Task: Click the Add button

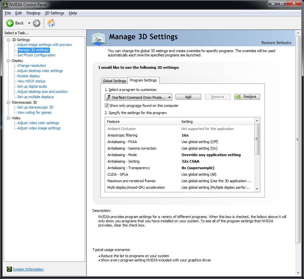Action: pos(188,97)
